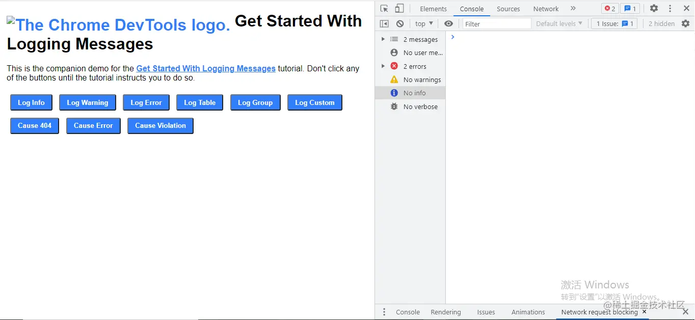Viewport: 695px width, 320px height.
Task: Click the Log Group button
Action: point(255,102)
